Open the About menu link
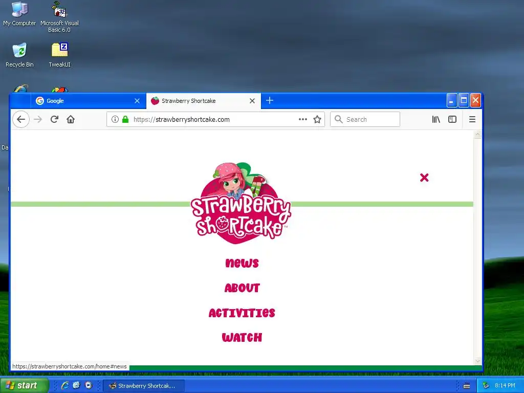 pos(242,288)
